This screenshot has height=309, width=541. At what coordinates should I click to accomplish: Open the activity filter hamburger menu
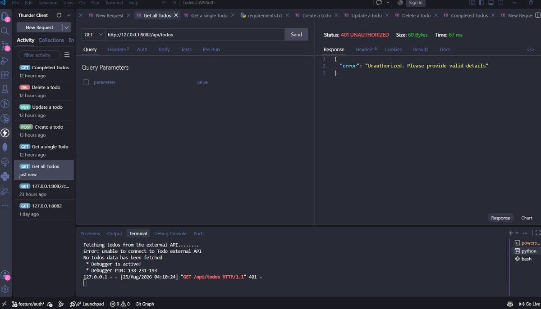click(x=67, y=55)
